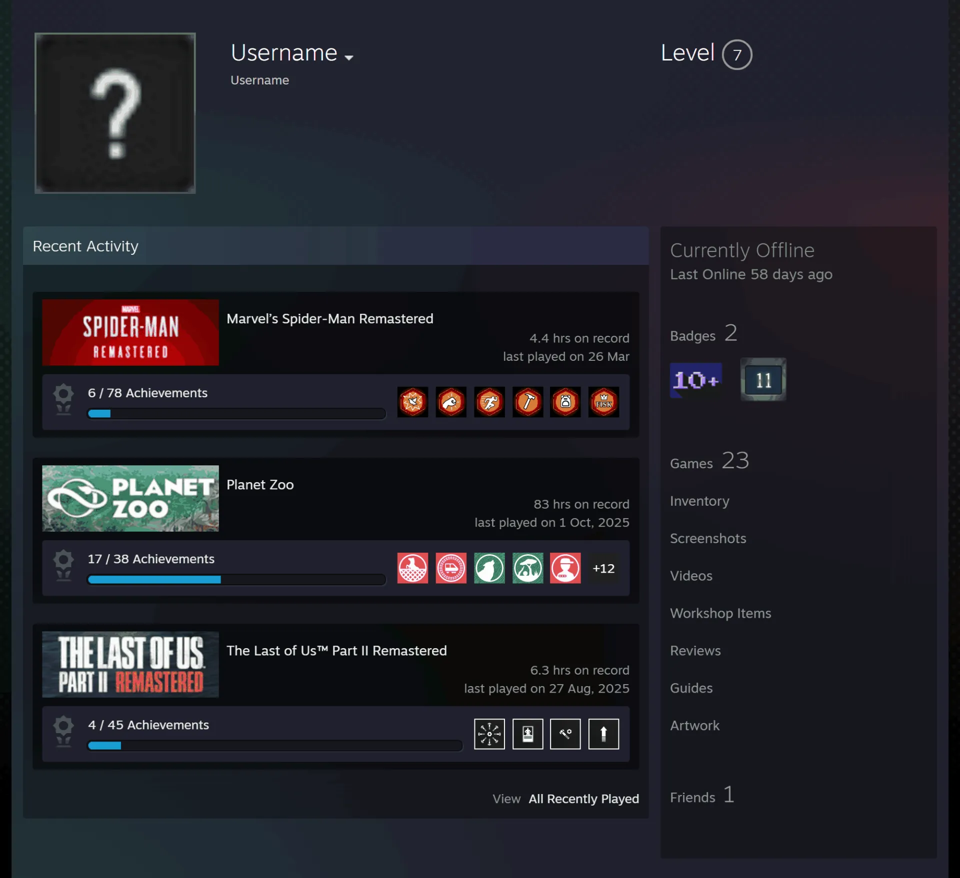Click the Planet Zoo savanna tree achievement icon
The image size is (960, 878).
(527, 568)
